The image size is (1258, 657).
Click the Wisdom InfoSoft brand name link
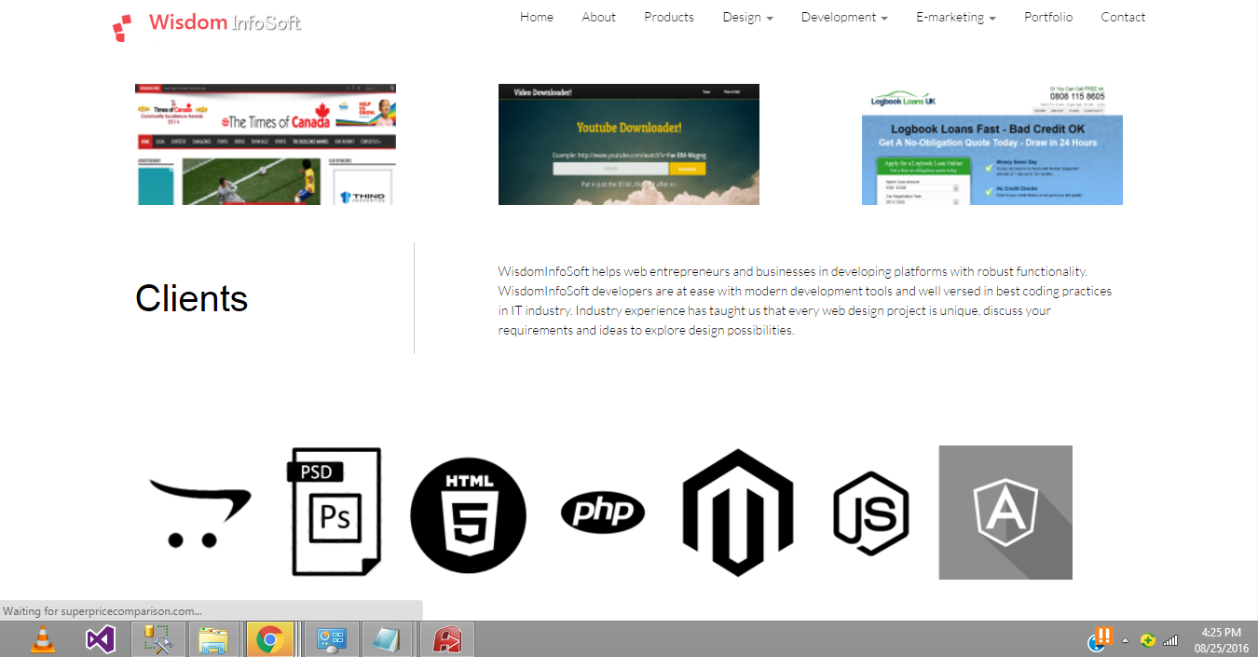click(x=225, y=22)
